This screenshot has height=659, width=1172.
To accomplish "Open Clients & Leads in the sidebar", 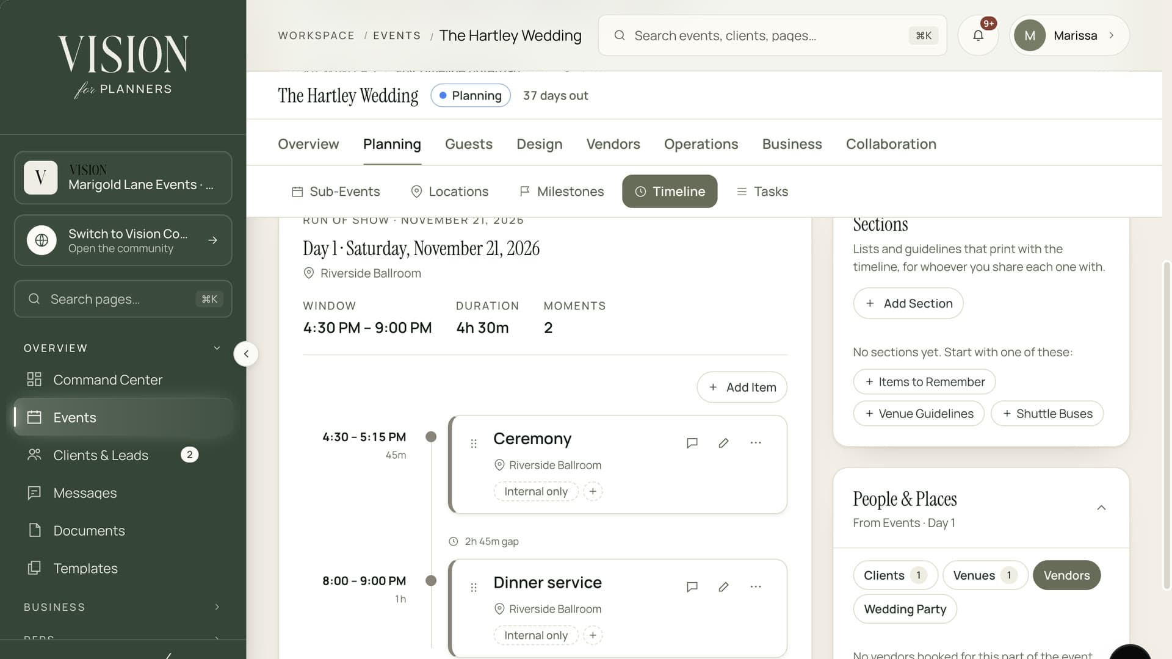I will point(123,455).
